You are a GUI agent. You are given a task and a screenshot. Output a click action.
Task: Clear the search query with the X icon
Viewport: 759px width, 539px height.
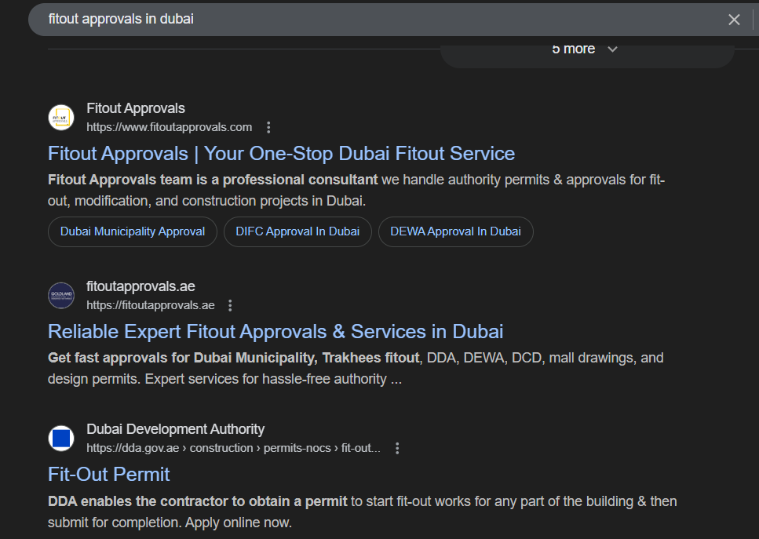coord(734,20)
